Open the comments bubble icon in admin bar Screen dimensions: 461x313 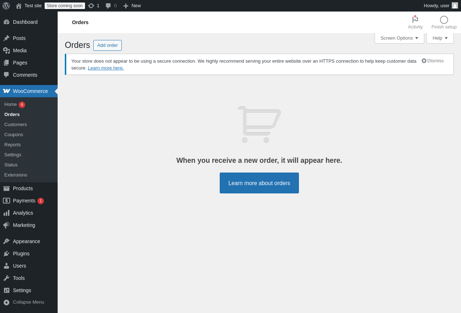108,6
